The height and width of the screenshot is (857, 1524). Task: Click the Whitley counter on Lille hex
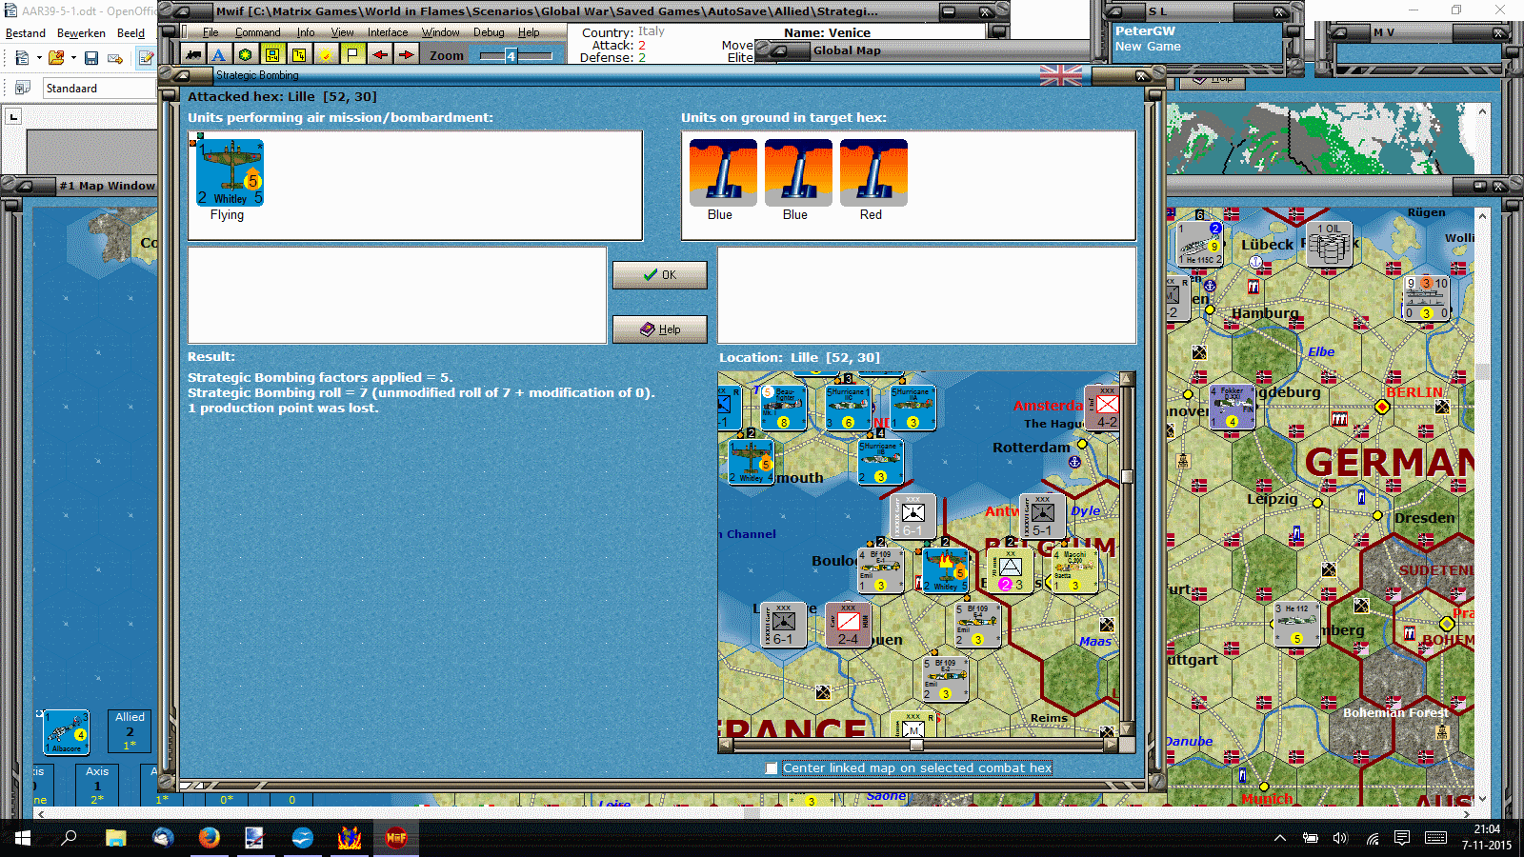click(x=946, y=570)
